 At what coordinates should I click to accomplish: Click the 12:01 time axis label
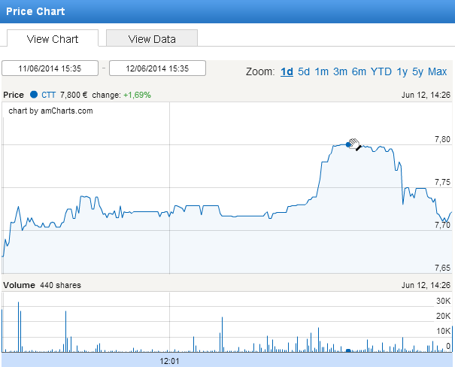tap(170, 361)
